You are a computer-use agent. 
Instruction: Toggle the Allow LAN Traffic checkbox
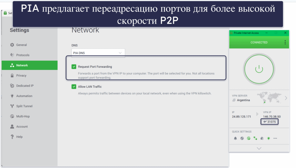coord(74,87)
